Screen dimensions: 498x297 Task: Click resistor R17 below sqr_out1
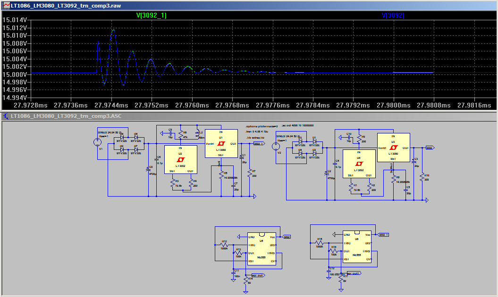(x=341, y=279)
